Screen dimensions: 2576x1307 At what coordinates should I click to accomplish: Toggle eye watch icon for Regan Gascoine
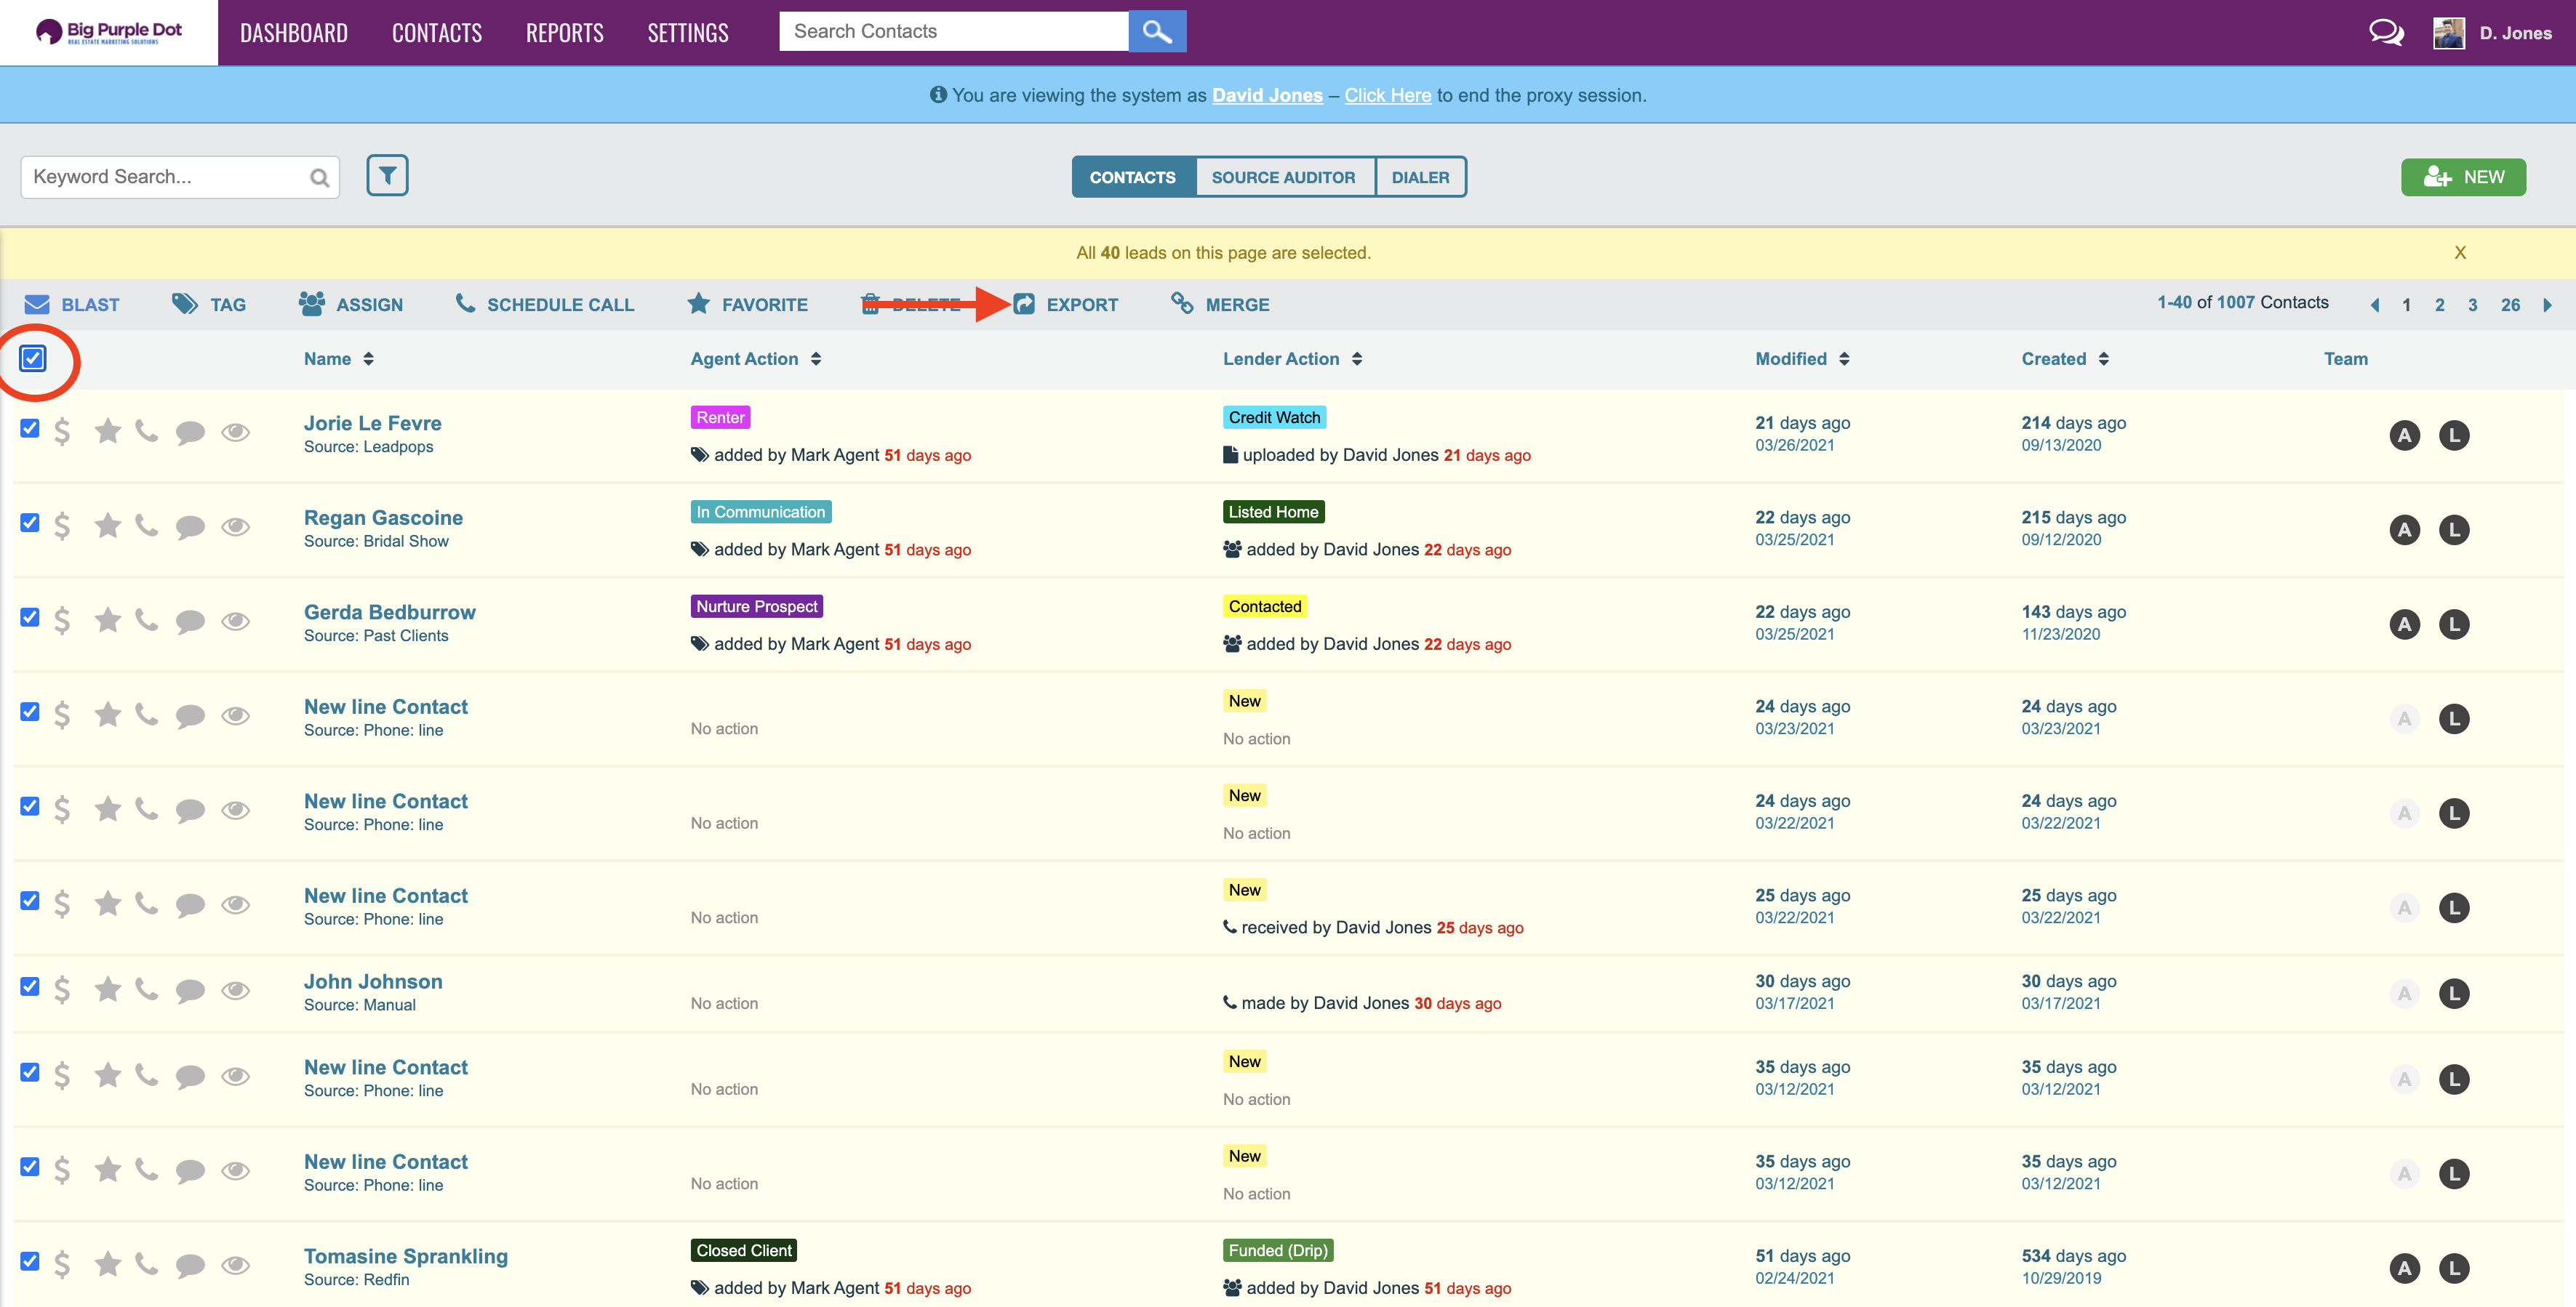[236, 526]
